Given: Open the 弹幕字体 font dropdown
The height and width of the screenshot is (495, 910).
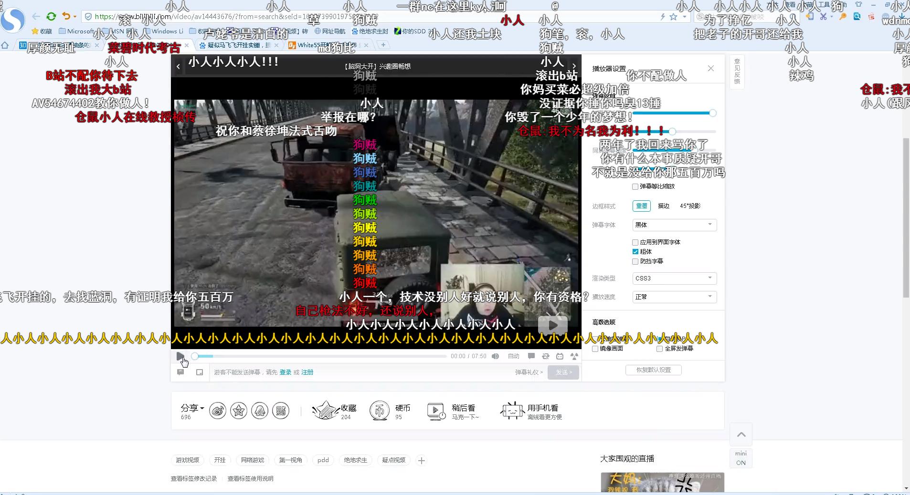Looking at the screenshot, I should click(x=674, y=225).
